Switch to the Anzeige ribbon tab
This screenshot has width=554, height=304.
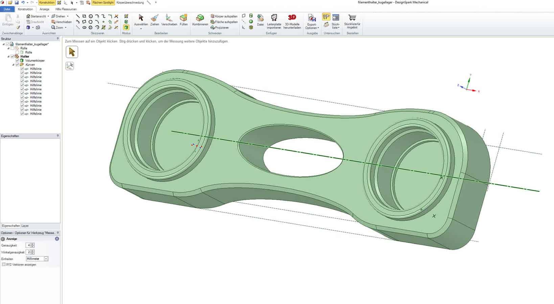[x=44, y=9]
